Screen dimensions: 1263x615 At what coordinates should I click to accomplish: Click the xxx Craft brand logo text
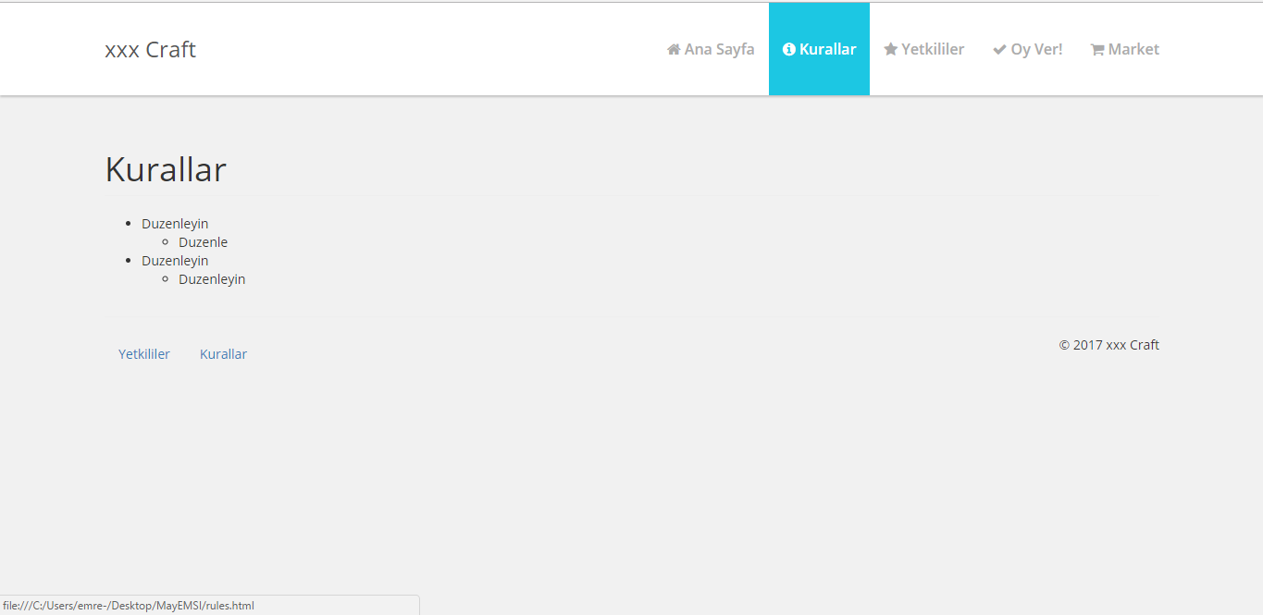pos(151,49)
